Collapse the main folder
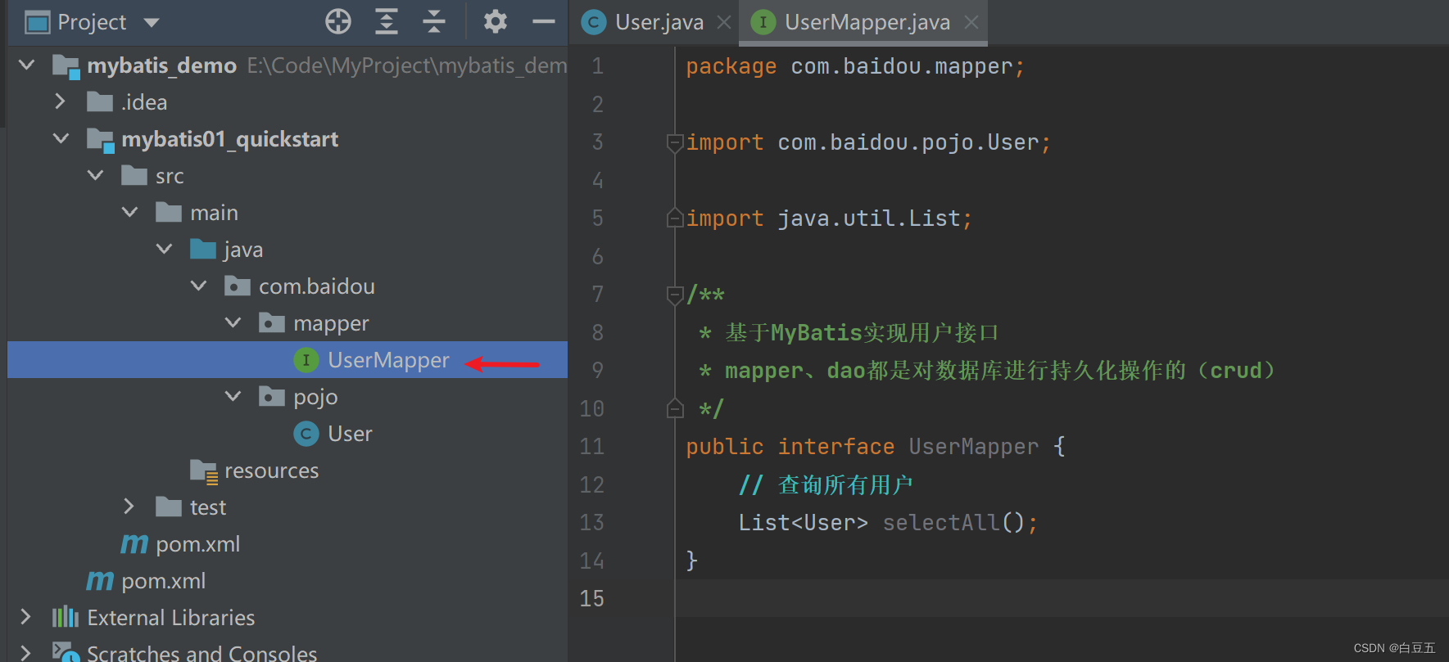This screenshot has height=662, width=1449. 130,212
